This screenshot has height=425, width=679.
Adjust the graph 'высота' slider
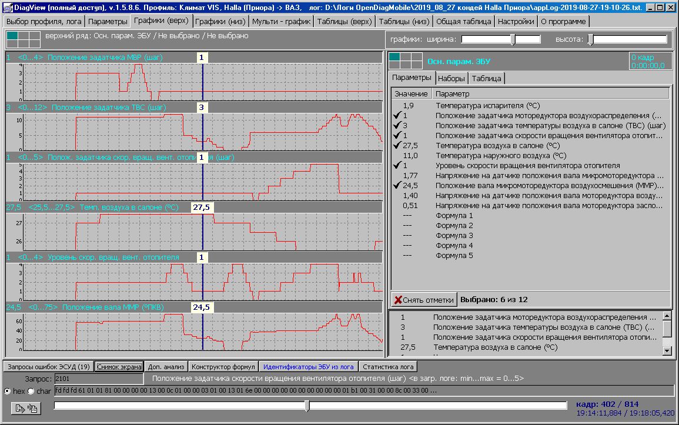coord(590,39)
